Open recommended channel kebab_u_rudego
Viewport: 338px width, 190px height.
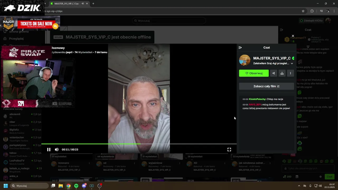point(22,170)
